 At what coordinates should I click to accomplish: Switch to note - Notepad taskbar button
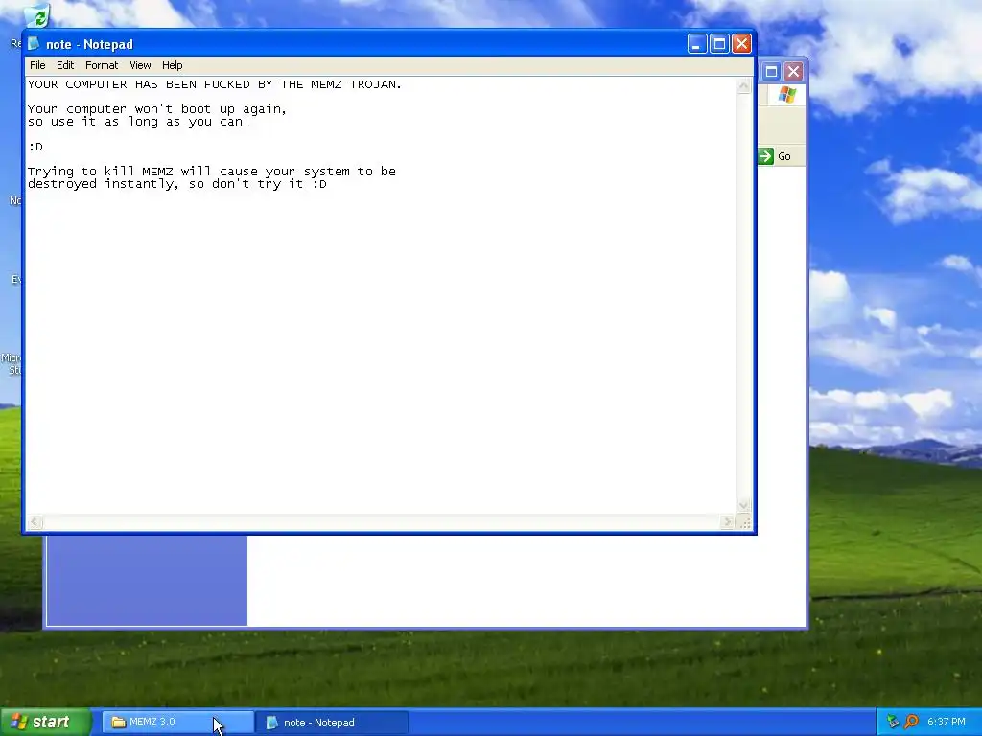(333, 723)
